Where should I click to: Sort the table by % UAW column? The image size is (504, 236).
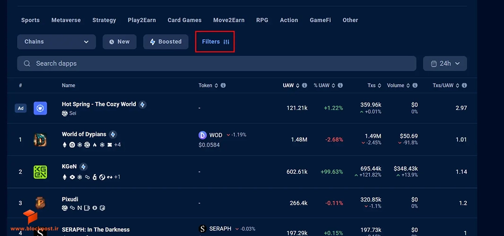pyautogui.click(x=325, y=85)
